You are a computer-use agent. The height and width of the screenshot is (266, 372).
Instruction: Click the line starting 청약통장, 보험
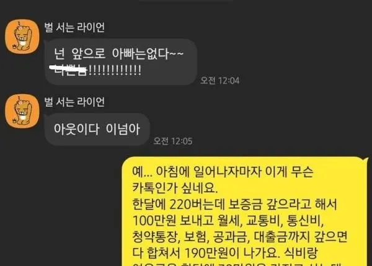(240, 237)
